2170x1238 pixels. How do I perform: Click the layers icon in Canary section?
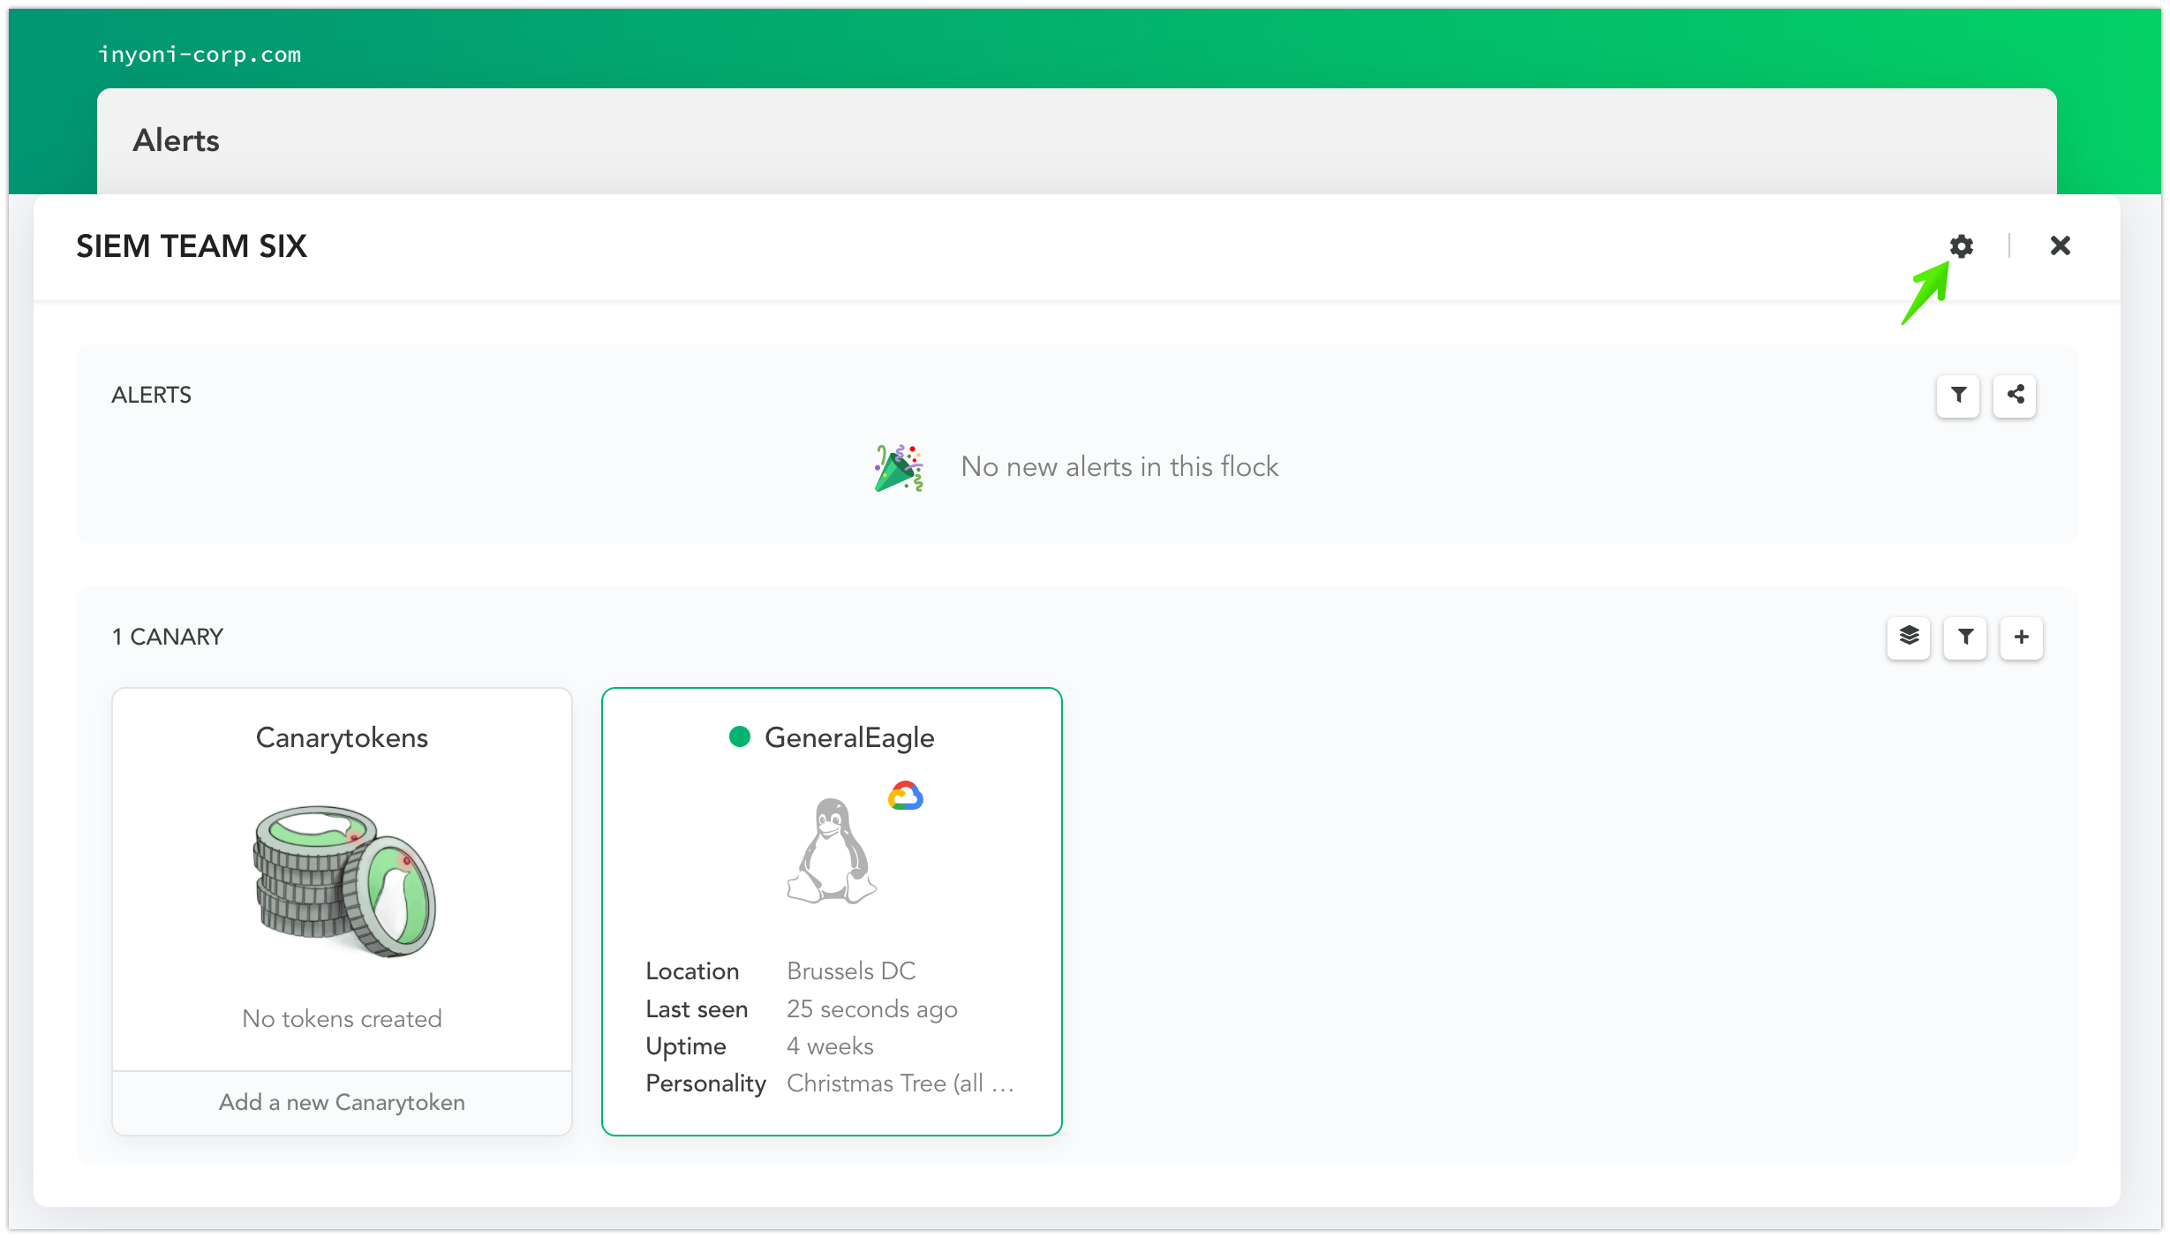coord(1909,637)
